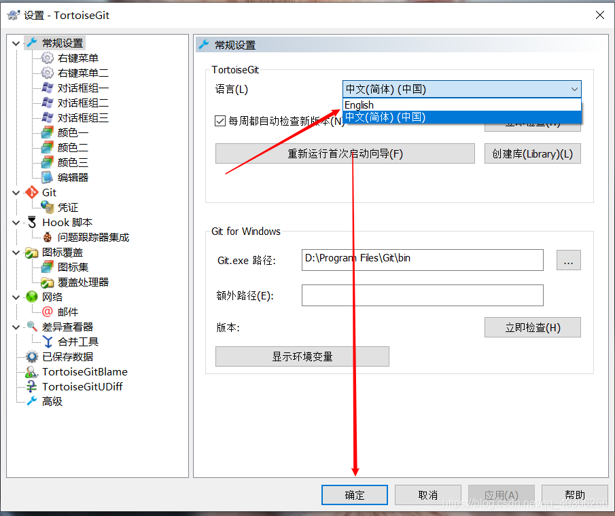Collapse the 差异查看器 tree node
615x516 pixels.
pos(16,327)
